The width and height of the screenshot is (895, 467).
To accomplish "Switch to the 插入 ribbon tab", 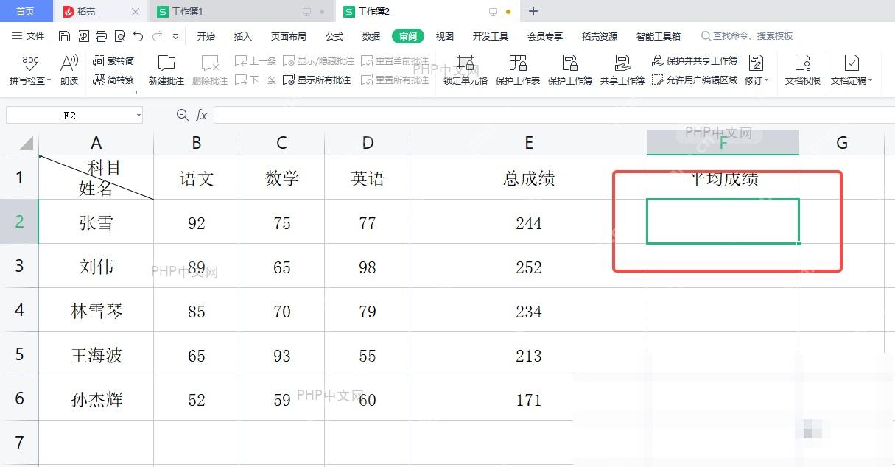I will pyautogui.click(x=242, y=36).
